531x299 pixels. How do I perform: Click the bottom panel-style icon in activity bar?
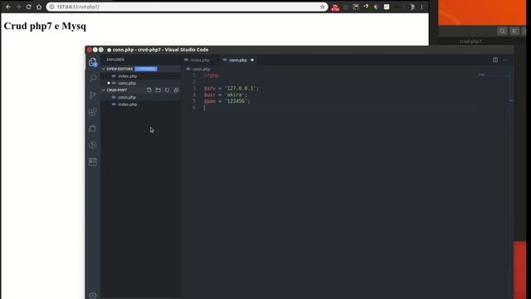92,162
